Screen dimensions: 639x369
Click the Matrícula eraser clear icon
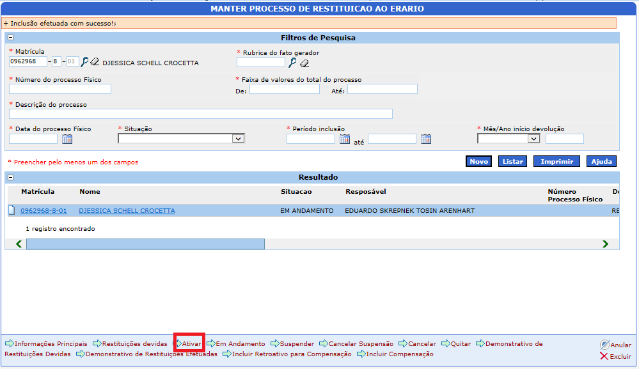[95, 62]
